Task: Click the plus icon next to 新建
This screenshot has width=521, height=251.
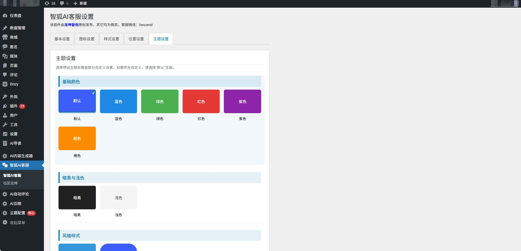Action: [x=75, y=3]
